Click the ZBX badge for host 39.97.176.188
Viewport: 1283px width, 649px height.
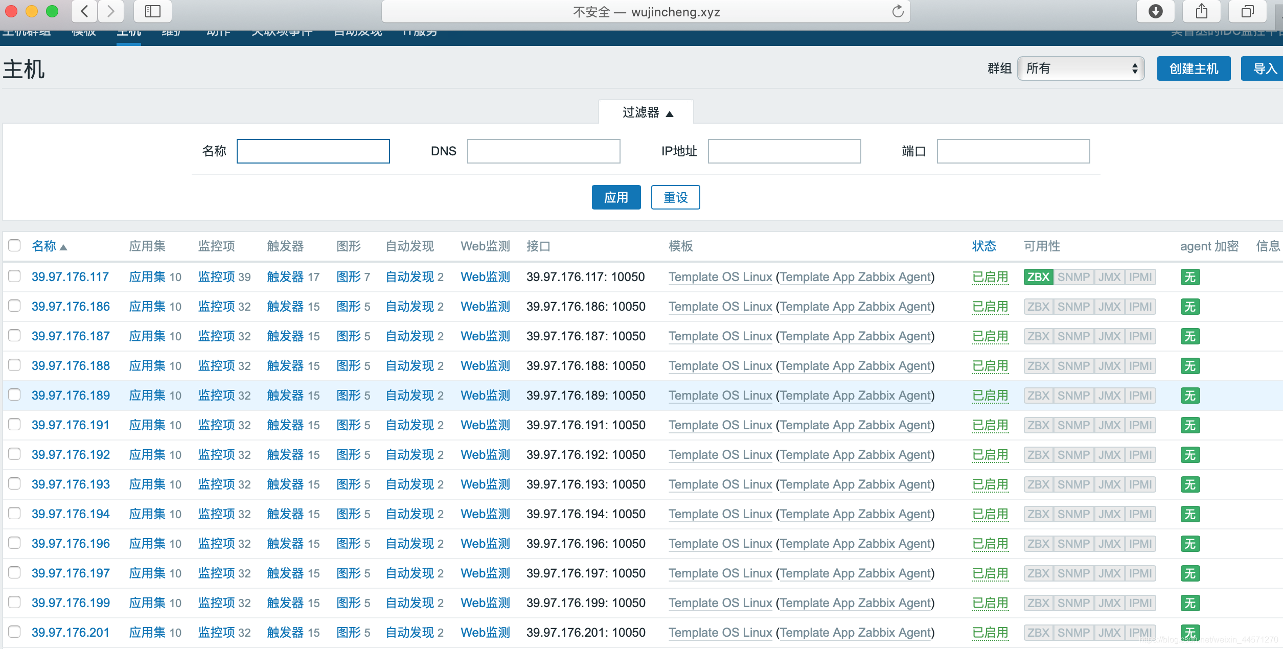(x=1038, y=366)
